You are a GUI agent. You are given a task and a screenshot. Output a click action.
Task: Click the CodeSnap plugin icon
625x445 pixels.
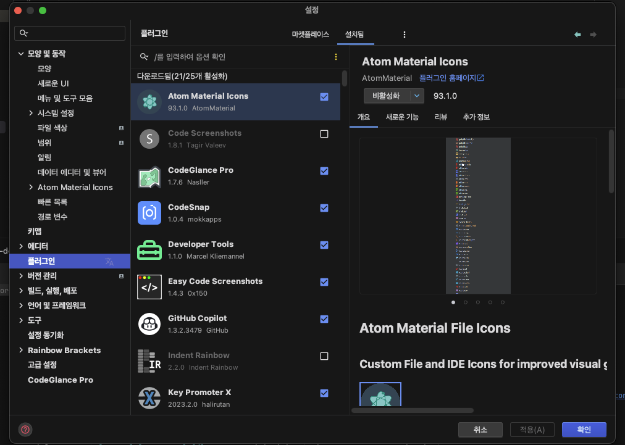(149, 213)
